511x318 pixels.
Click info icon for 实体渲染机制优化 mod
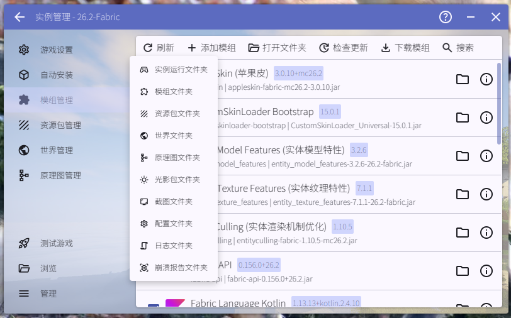pos(486,233)
